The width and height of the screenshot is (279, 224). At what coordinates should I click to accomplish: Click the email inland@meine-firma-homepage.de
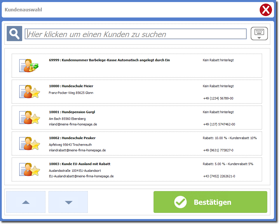73,124
